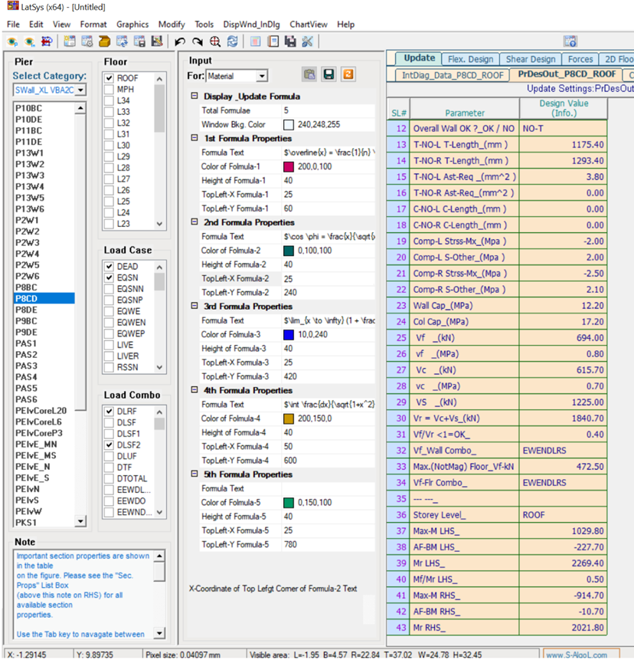Open the For: Material dropdown
The height and width of the screenshot is (663, 634).
[x=263, y=76]
